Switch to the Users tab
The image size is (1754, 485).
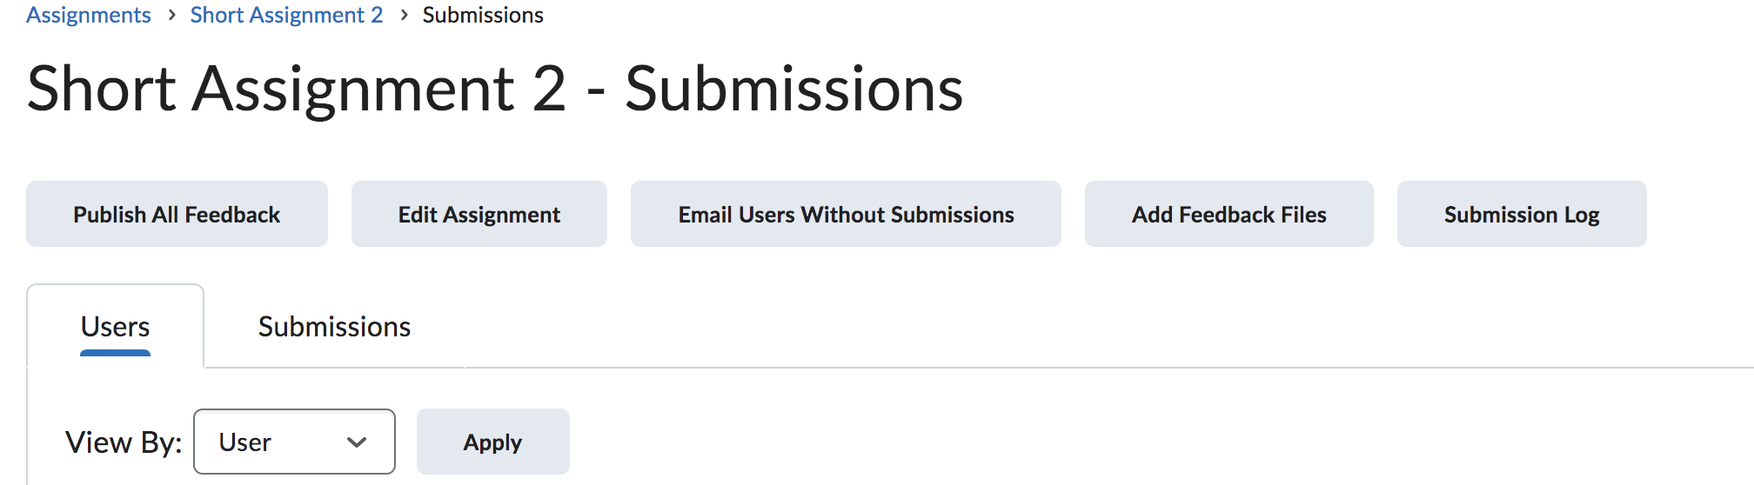point(115,327)
